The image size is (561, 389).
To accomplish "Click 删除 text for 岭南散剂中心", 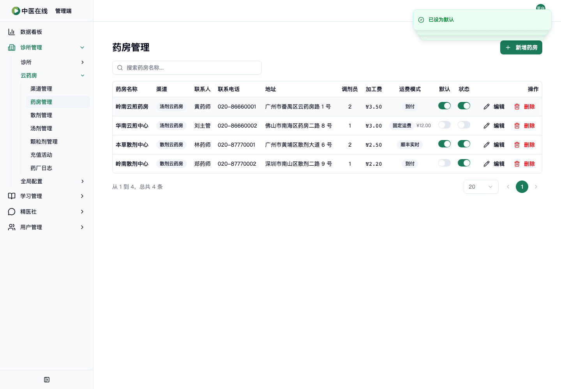I will (529, 164).
